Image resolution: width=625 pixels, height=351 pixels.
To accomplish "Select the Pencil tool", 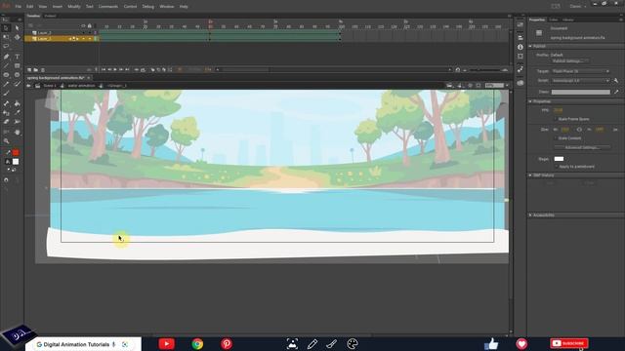I will point(6,85).
